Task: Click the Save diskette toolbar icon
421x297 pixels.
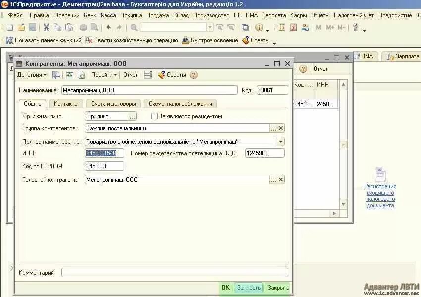Action: (x=33, y=27)
